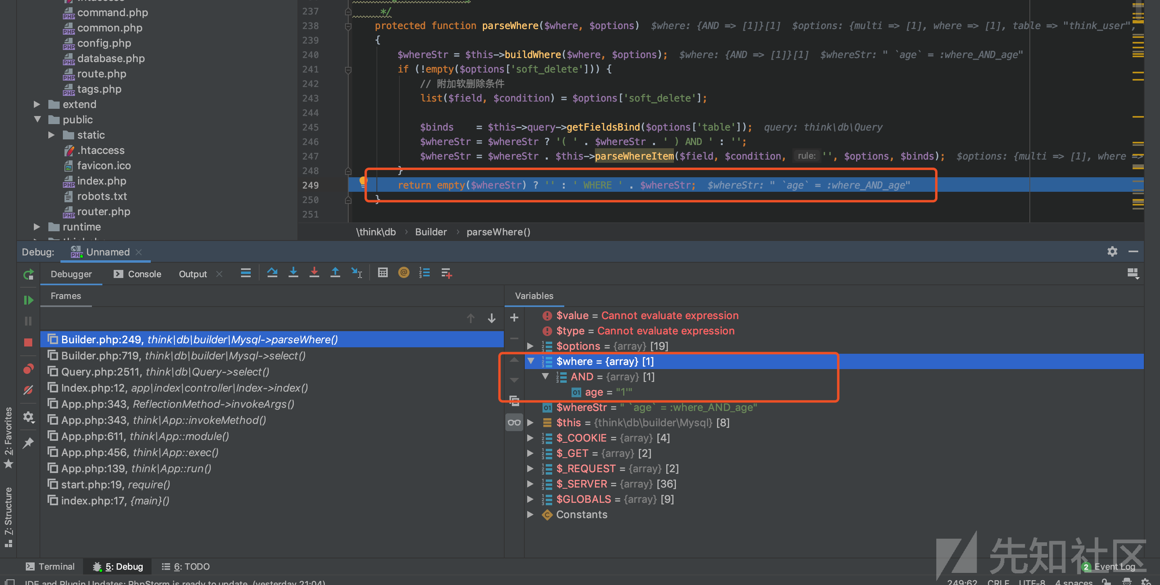Click the Pause Program icon
Viewport: 1160px width, 585px height.
28,321
